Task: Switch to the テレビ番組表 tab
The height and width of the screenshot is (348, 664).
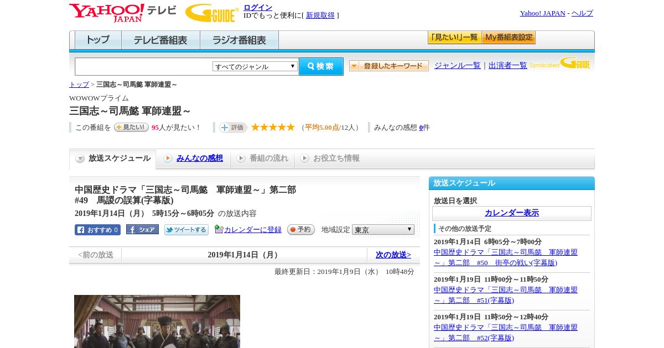Action: coord(160,40)
